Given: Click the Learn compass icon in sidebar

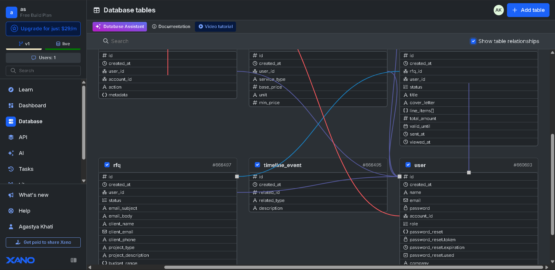Looking at the screenshot, I should click(11, 90).
